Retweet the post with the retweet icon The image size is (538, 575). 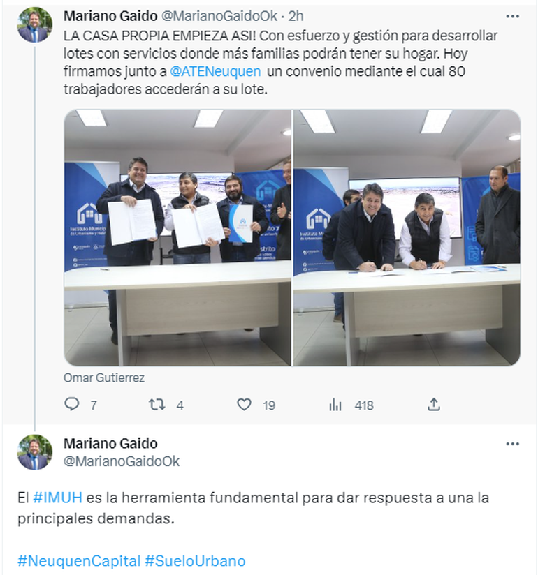click(x=157, y=405)
